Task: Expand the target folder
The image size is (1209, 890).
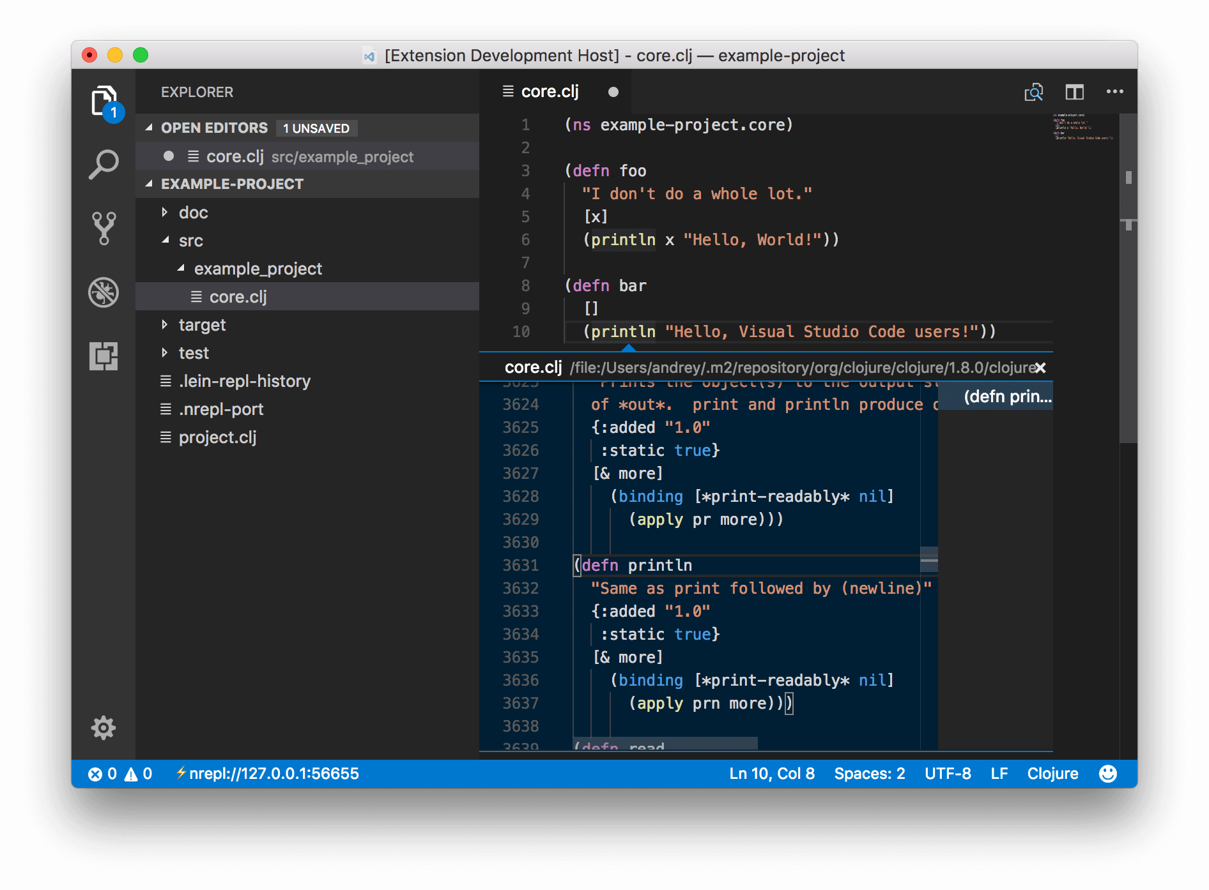Action: pyautogui.click(x=165, y=324)
